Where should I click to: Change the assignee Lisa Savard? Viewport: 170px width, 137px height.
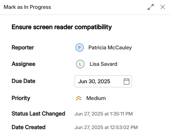point(97,64)
